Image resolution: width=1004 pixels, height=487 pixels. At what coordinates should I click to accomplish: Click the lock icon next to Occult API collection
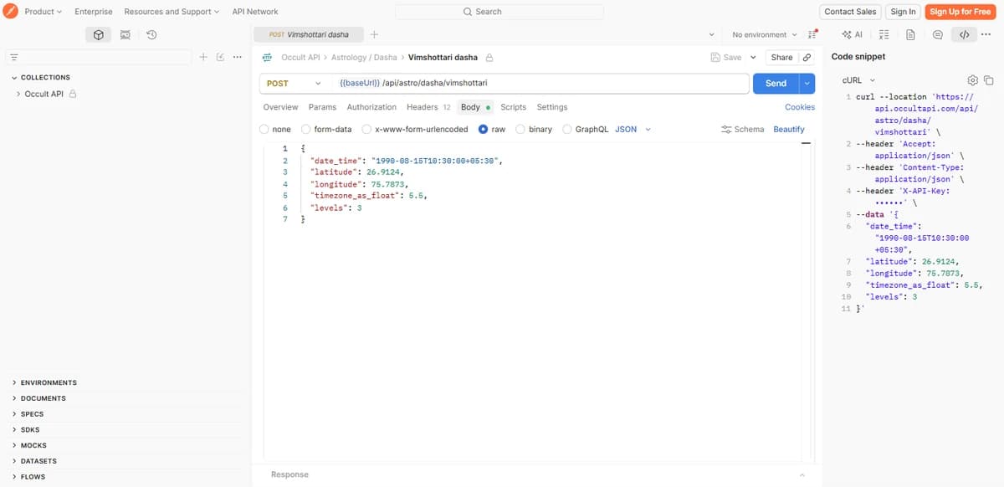pyautogui.click(x=73, y=94)
